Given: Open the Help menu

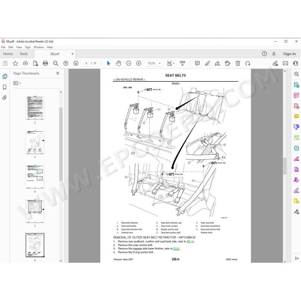Looking at the screenshot, I should coord(50,47).
